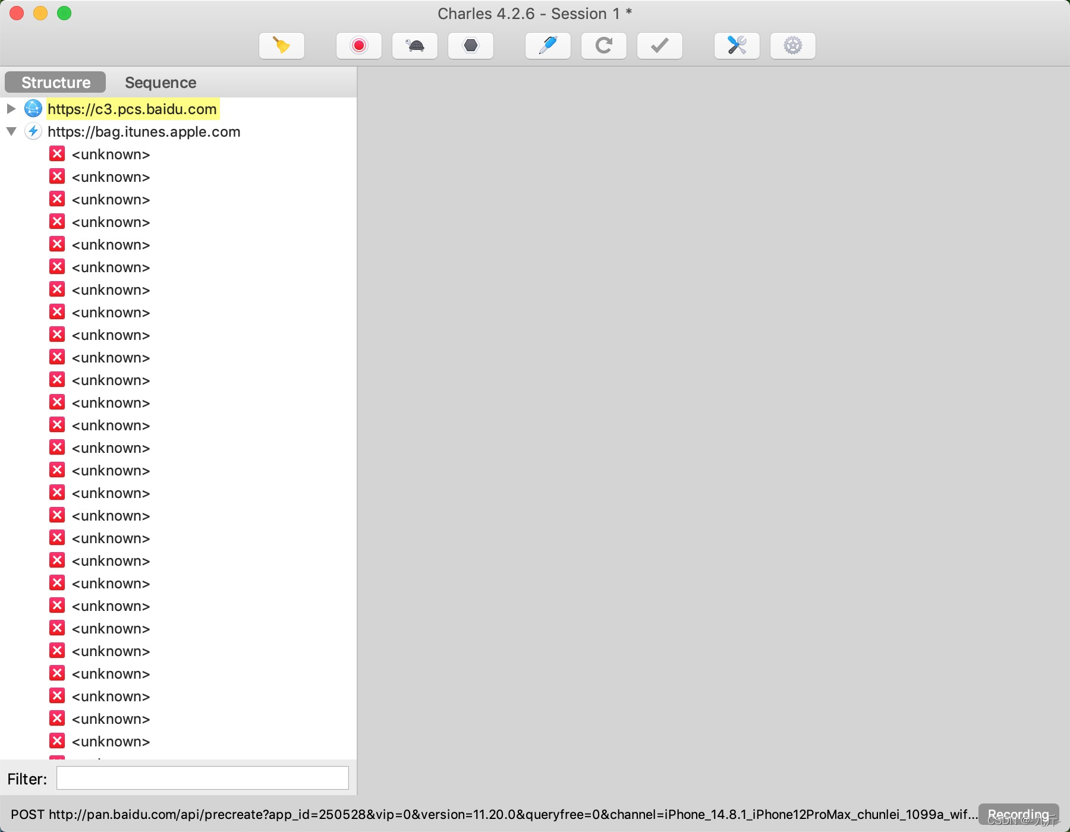This screenshot has height=832, width=1070.
Task: Click the yellow minimize window button
Action: 40,13
